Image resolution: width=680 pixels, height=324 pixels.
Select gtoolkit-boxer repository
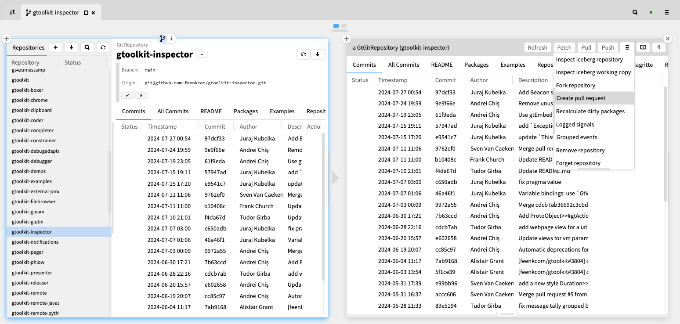coord(59,90)
